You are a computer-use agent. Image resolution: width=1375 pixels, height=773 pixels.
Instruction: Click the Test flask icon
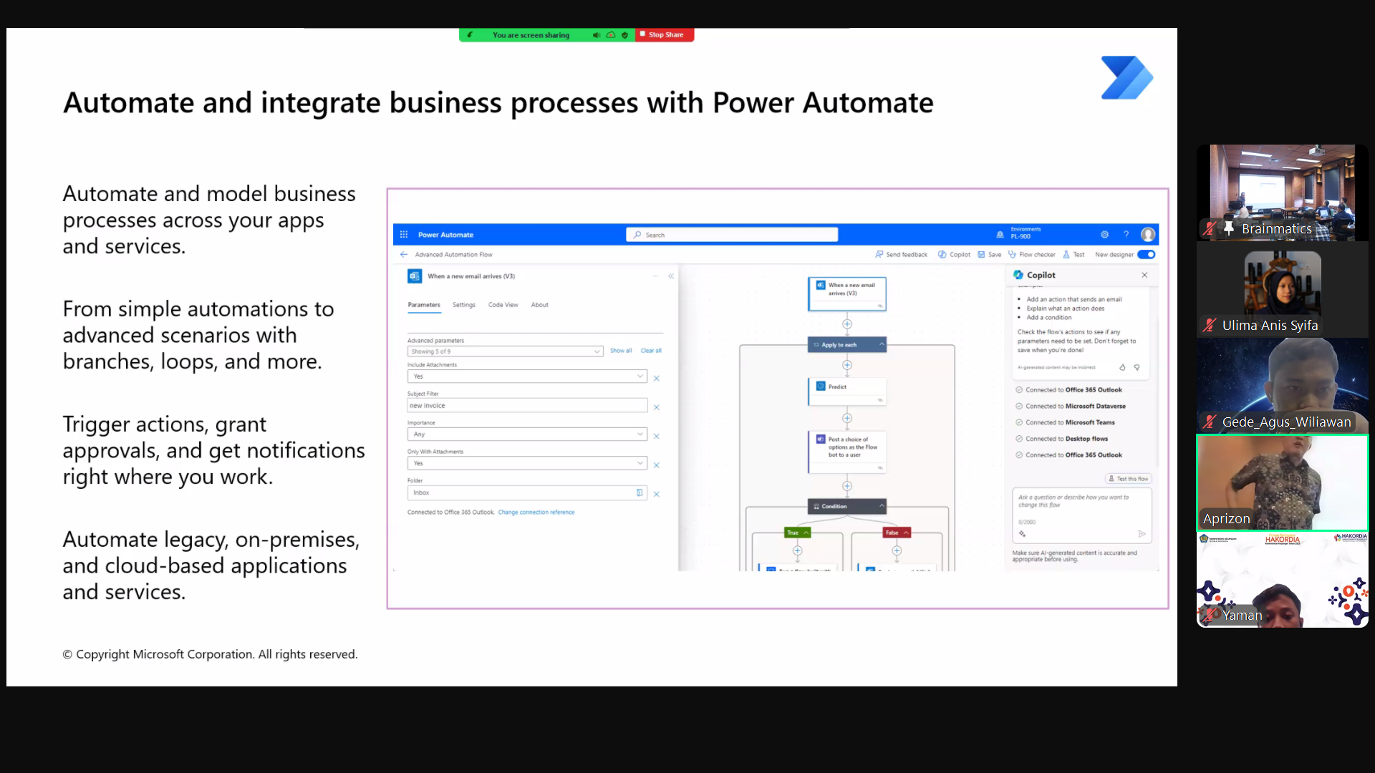tap(1066, 255)
